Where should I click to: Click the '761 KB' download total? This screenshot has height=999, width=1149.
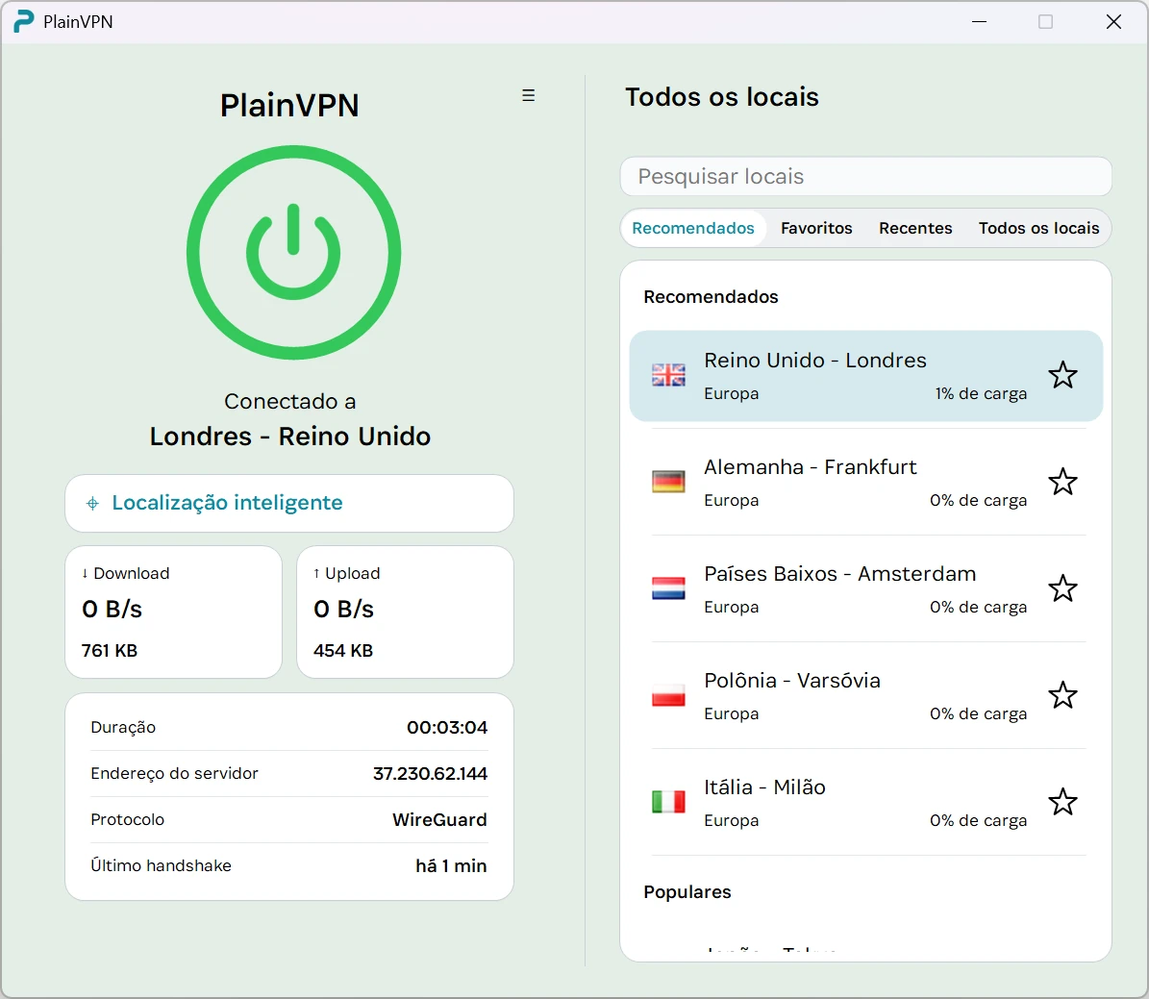pyautogui.click(x=110, y=651)
